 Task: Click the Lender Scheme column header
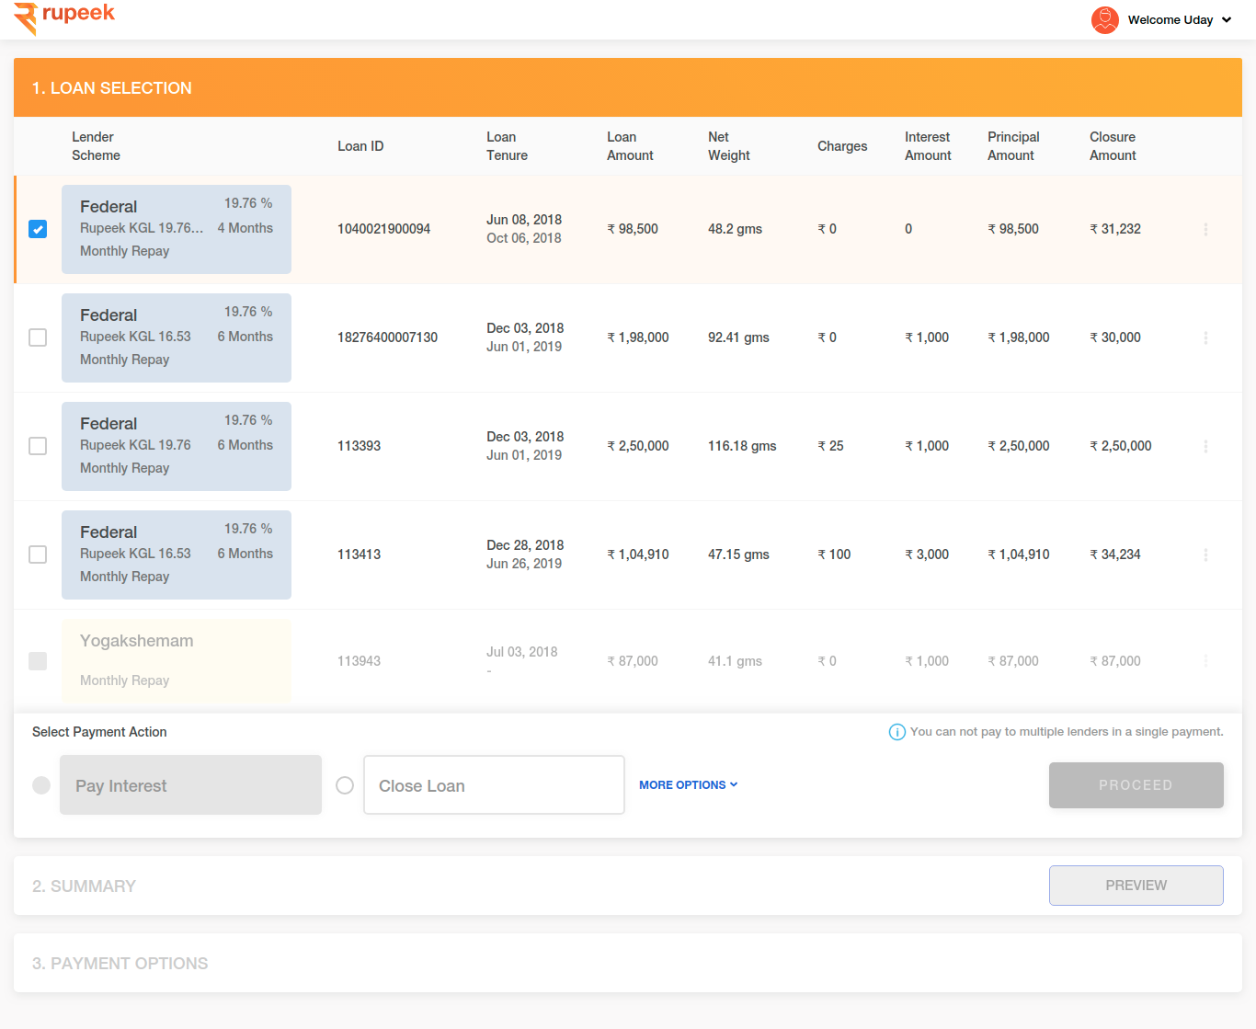click(x=96, y=146)
